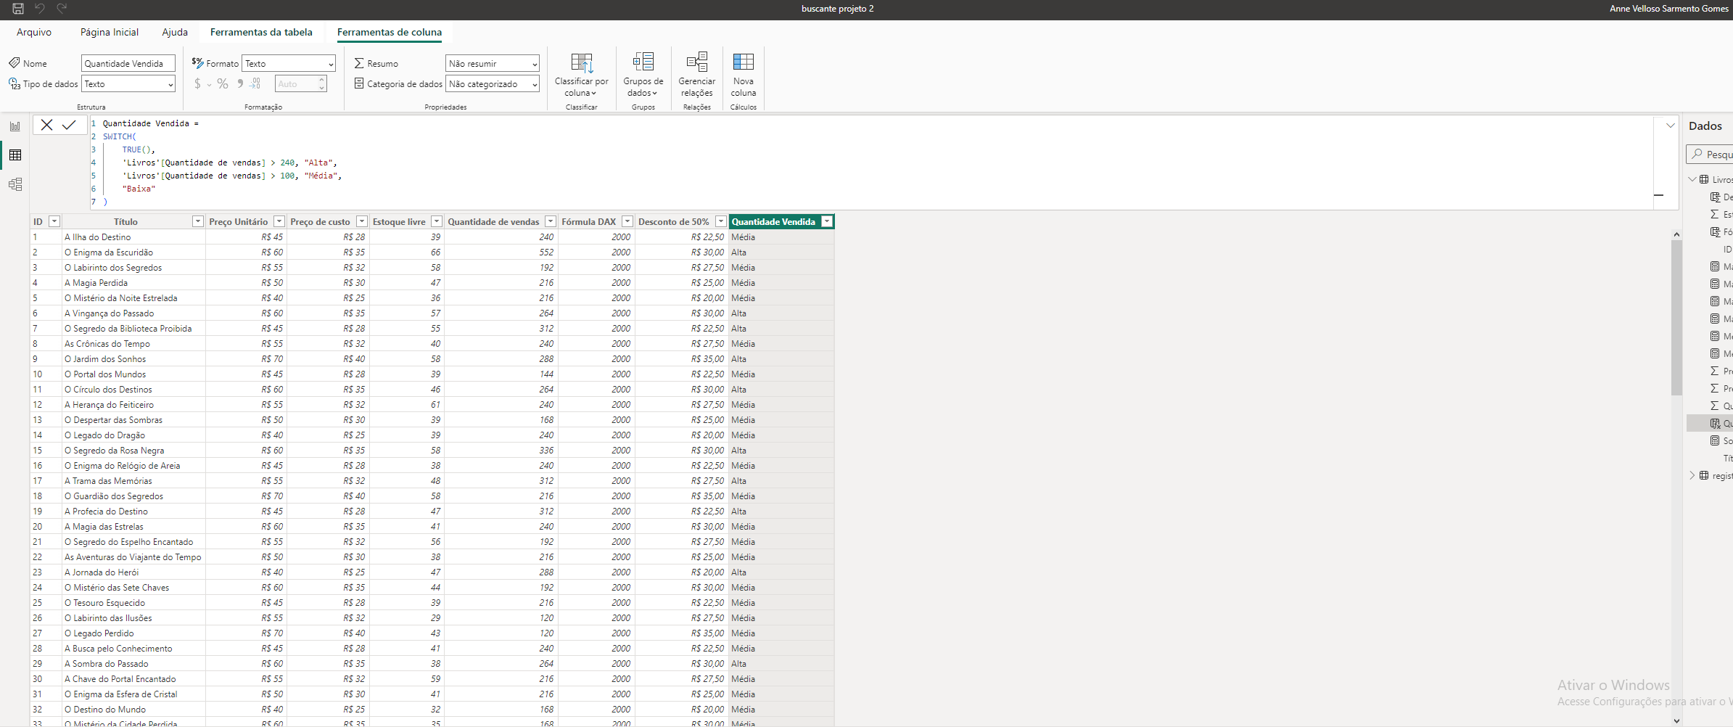The image size is (1733, 727).
Task: Select the highlighted calculated column field icon
Action: [1715, 423]
